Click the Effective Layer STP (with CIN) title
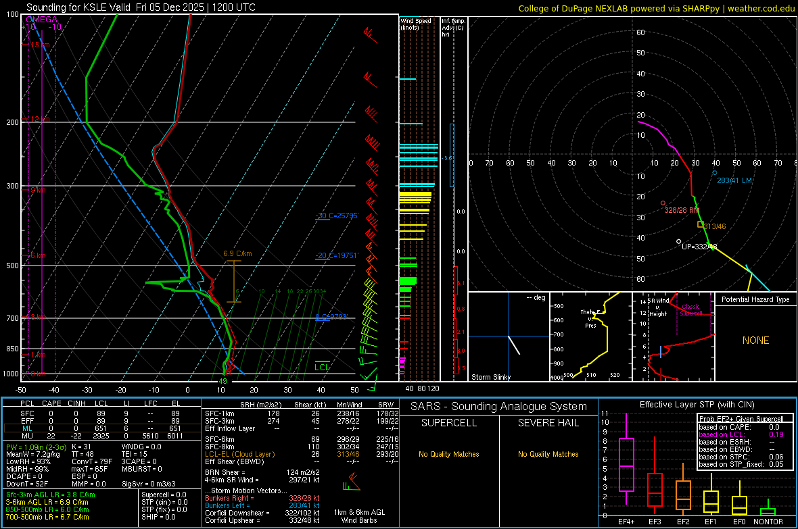The image size is (798, 529). (x=697, y=405)
